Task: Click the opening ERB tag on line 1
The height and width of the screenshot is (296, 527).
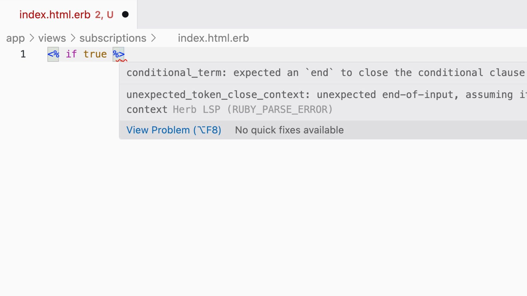Action: tap(53, 54)
